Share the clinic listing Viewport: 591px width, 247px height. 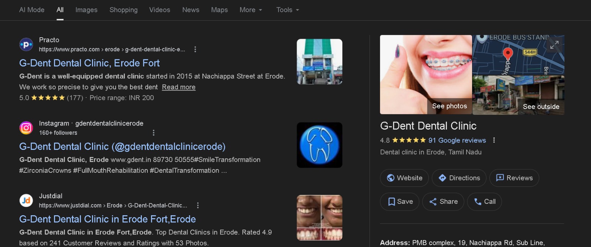tap(443, 202)
